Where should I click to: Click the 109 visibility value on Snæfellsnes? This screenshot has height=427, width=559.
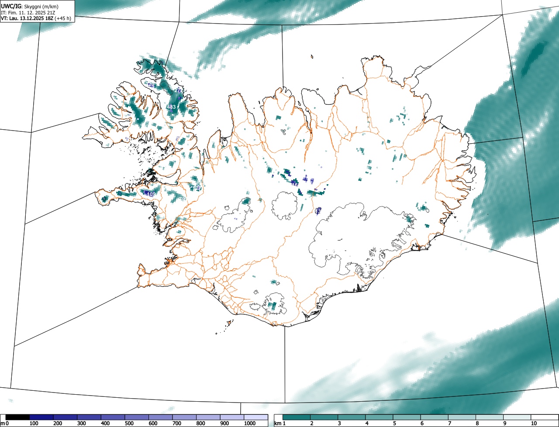click(x=151, y=194)
